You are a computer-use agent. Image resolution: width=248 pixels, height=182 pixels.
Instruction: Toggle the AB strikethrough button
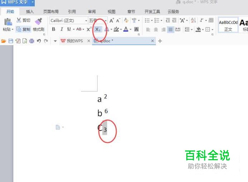tap(79, 29)
